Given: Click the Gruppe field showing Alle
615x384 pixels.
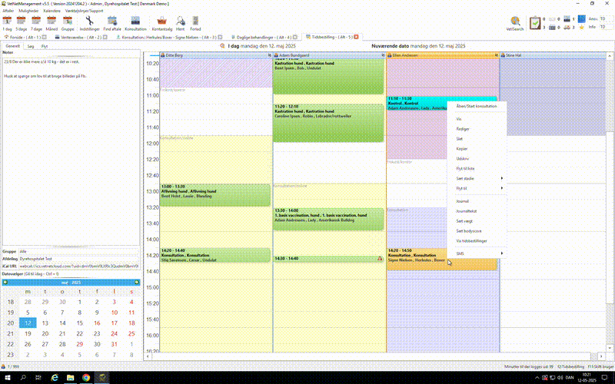Looking at the screenshot, I should coord(79,252).
